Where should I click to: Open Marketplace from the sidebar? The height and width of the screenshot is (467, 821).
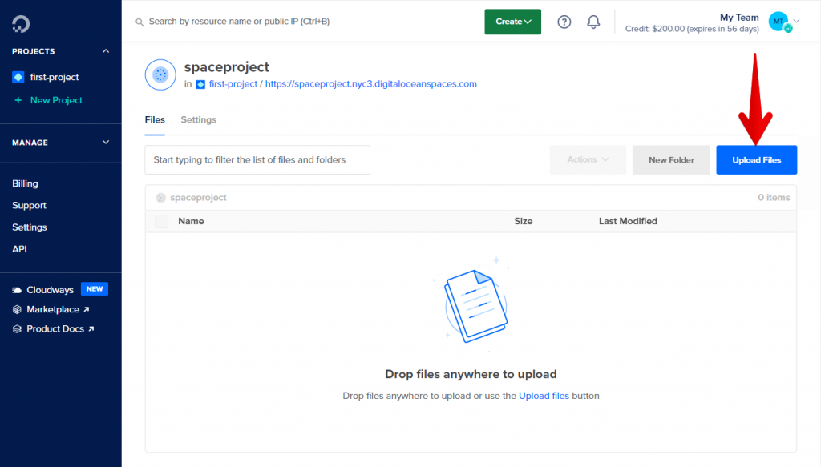click(50, 309)
